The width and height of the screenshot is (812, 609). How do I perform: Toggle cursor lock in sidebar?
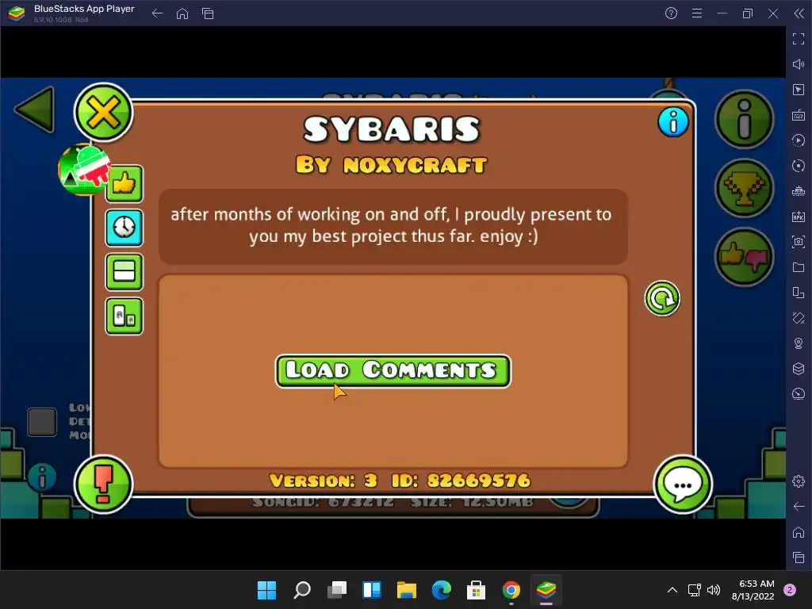[799, 90]
